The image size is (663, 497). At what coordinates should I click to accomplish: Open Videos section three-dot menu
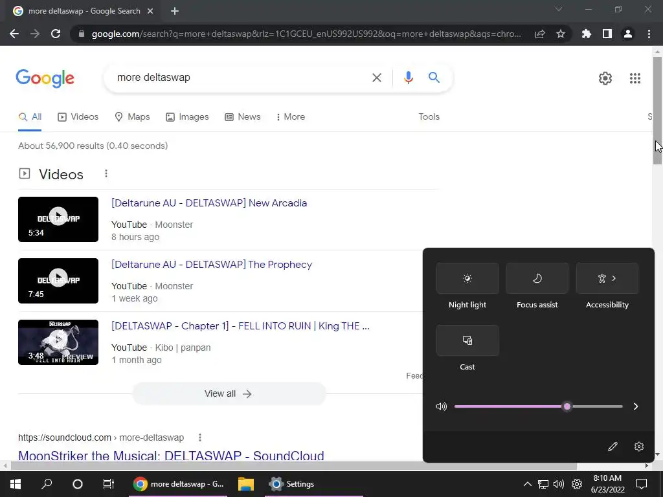coord(106,173)
